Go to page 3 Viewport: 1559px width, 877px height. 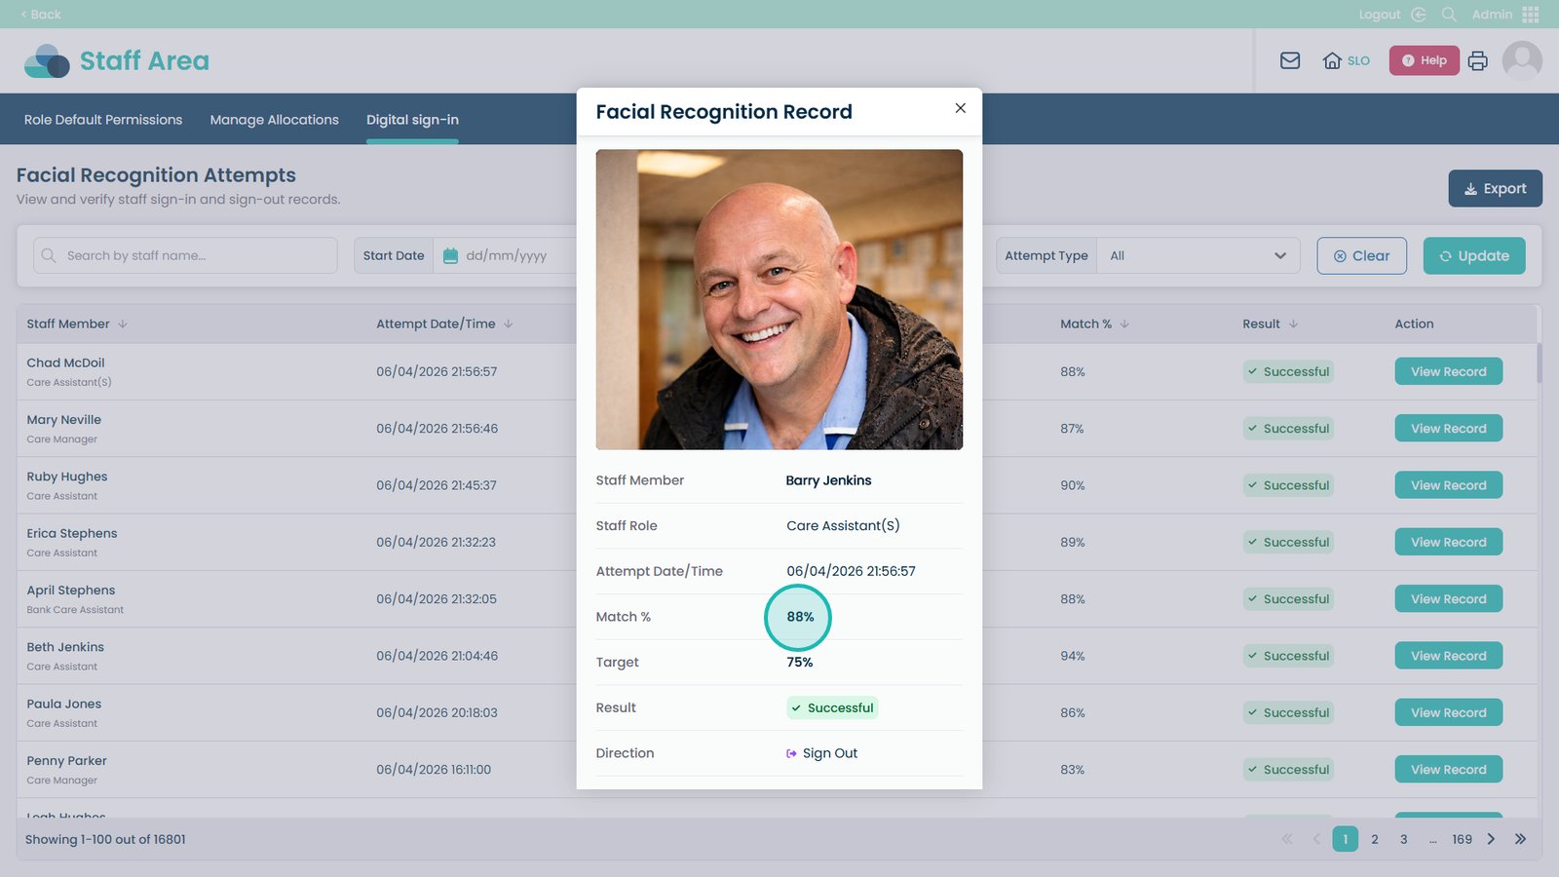pos(1403,839)
